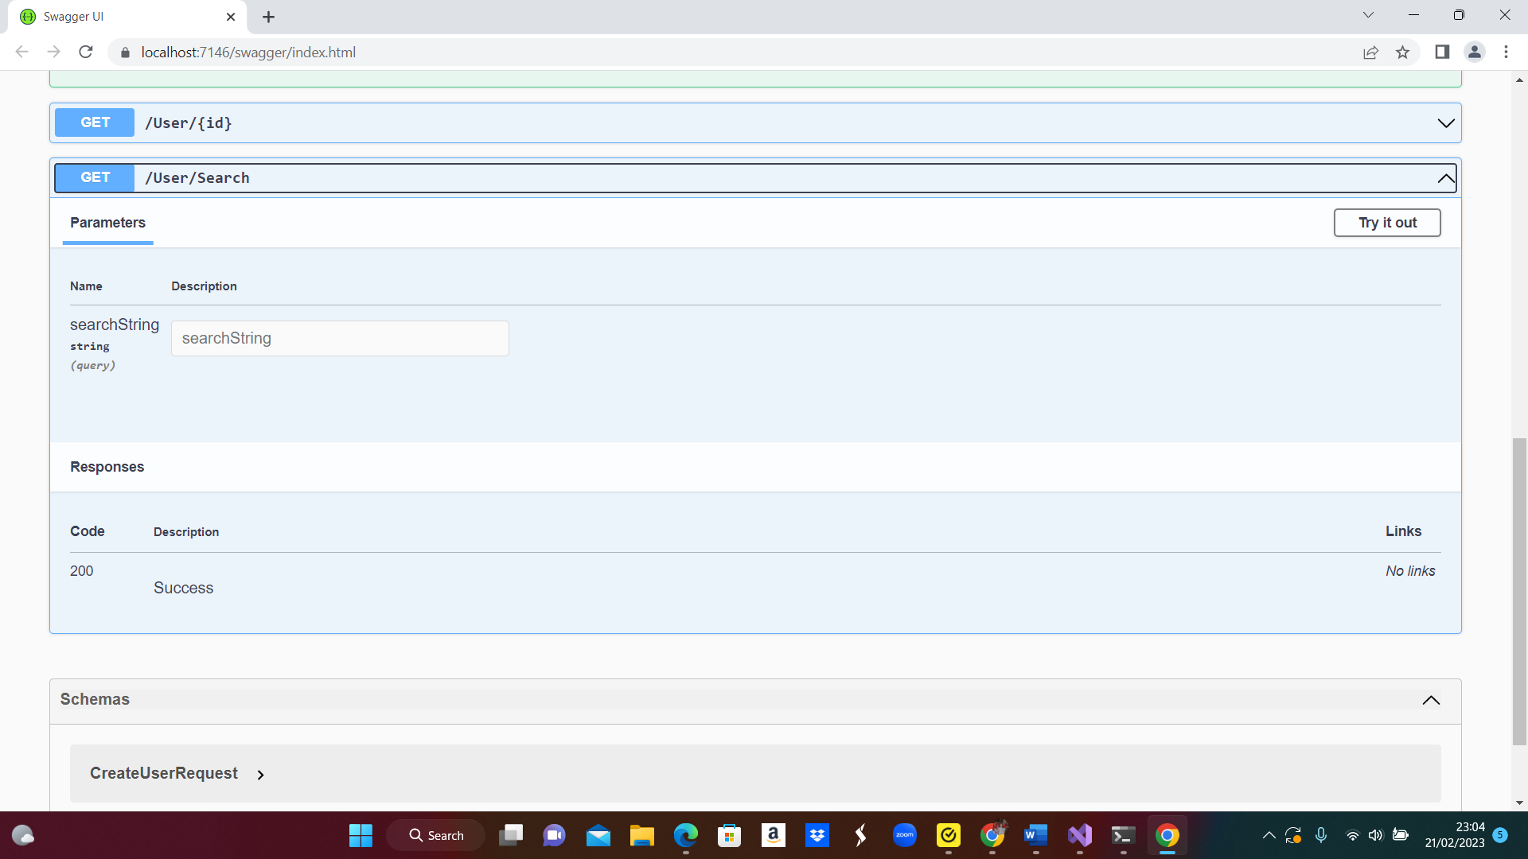Open Wi-Fi network tray icon
This screenshot has height=859, width=1528.
click(1352, 835)
